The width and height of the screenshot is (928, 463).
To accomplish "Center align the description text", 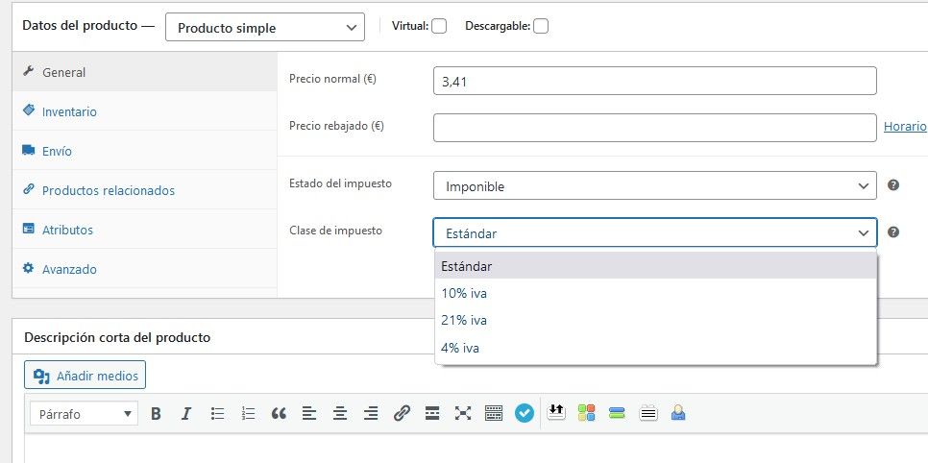I will [340, 413].
